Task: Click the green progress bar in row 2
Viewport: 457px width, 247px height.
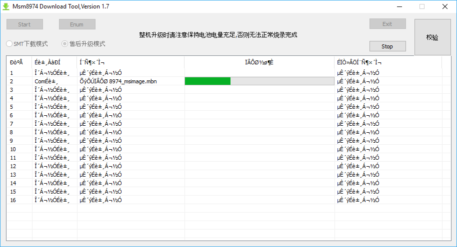Action: pyautogui.click(x=259, y=81)
